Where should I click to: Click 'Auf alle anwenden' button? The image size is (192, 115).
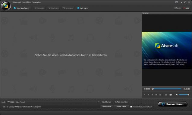pos(121,102)
